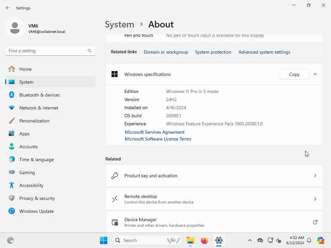Click the Device Manager icon
331x248 pixels.
(115, 222)
